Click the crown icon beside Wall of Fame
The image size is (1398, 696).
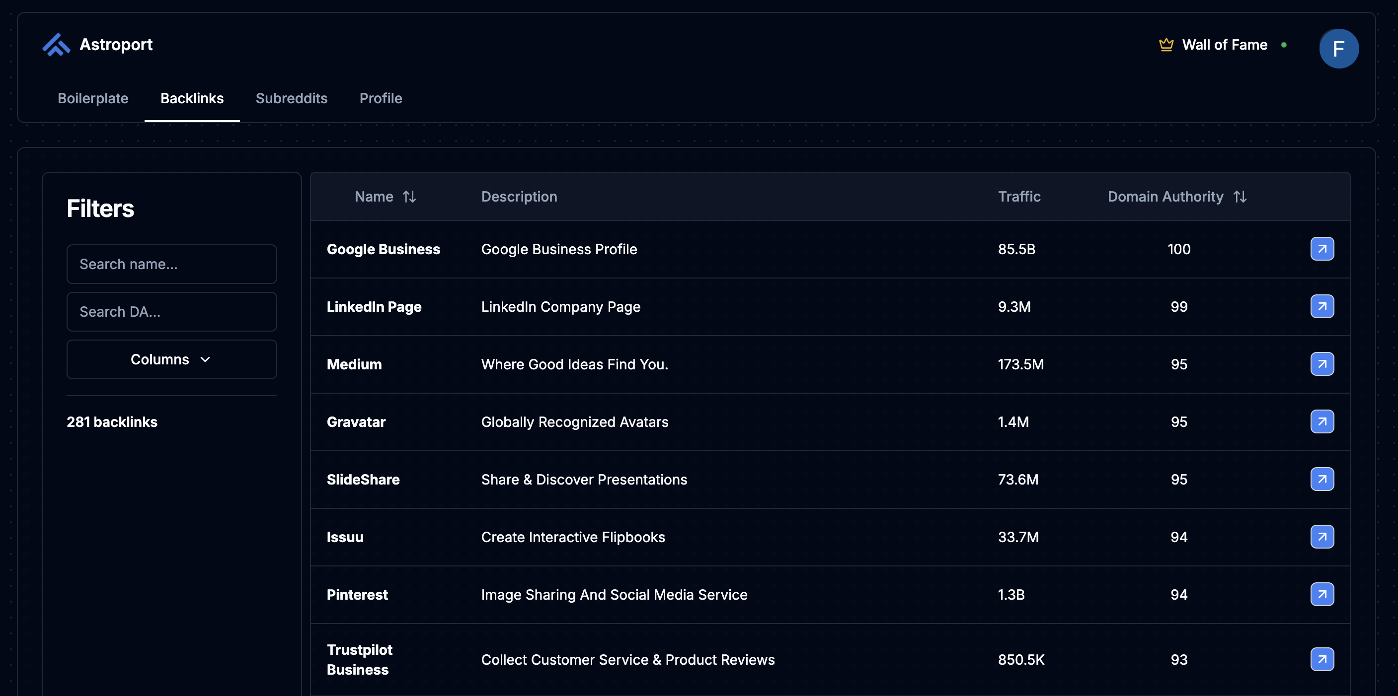tap(1165, 45)
